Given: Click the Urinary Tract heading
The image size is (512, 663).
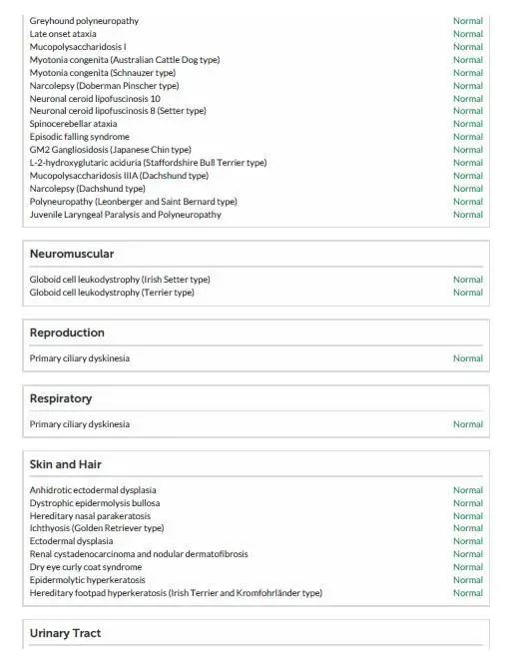Looking at the screenshot, I should coord(65,633).
